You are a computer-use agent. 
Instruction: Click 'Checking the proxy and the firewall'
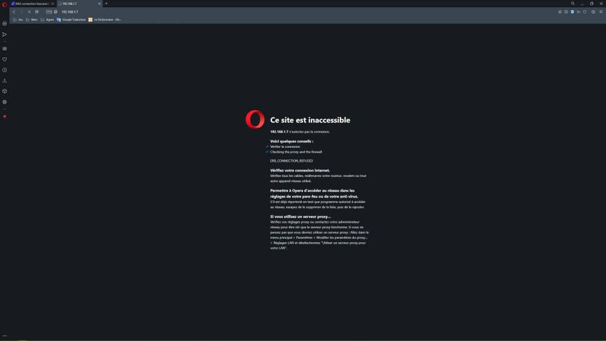coord(296,152)
